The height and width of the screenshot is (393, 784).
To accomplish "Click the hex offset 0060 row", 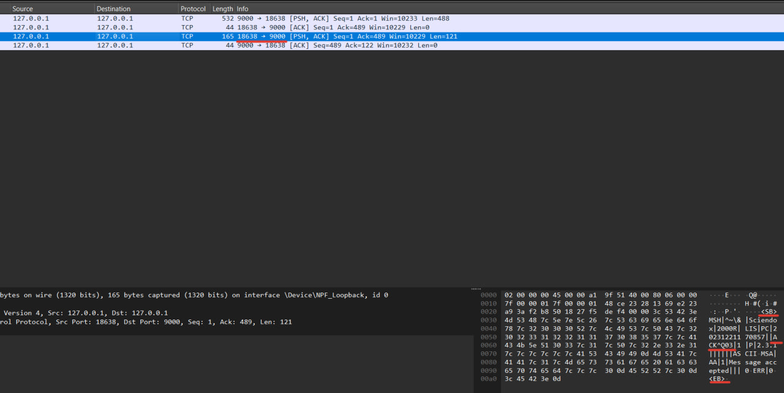I will coord(489,345).
